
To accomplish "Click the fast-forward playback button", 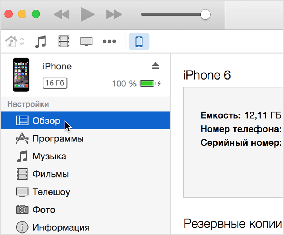I will click(114, 14).
